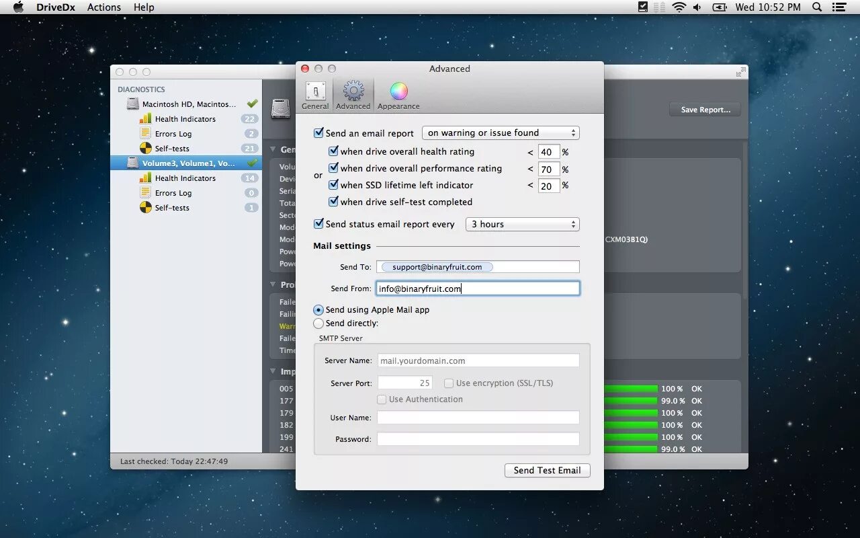
Task: Click the large drive icon in main window
Action: (281, 109)
